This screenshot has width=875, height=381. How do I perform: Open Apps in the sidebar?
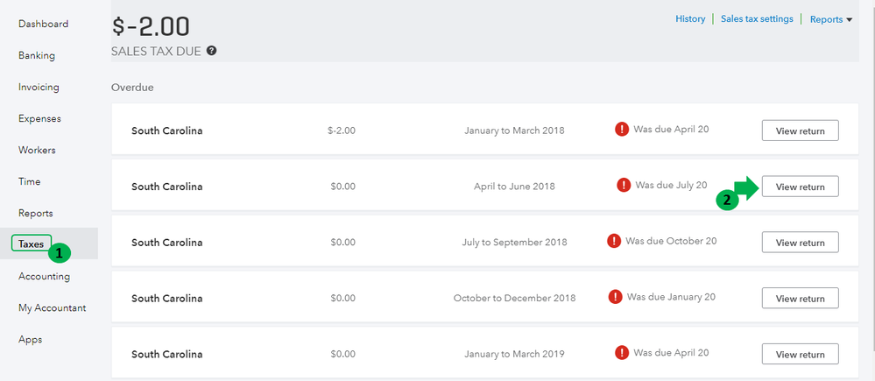click(x=30, y=339)
